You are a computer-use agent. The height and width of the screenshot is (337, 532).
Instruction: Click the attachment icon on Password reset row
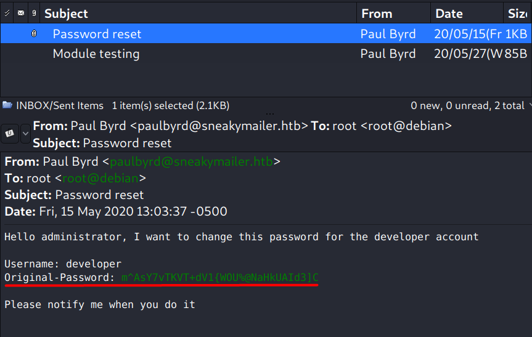[34, 35]
